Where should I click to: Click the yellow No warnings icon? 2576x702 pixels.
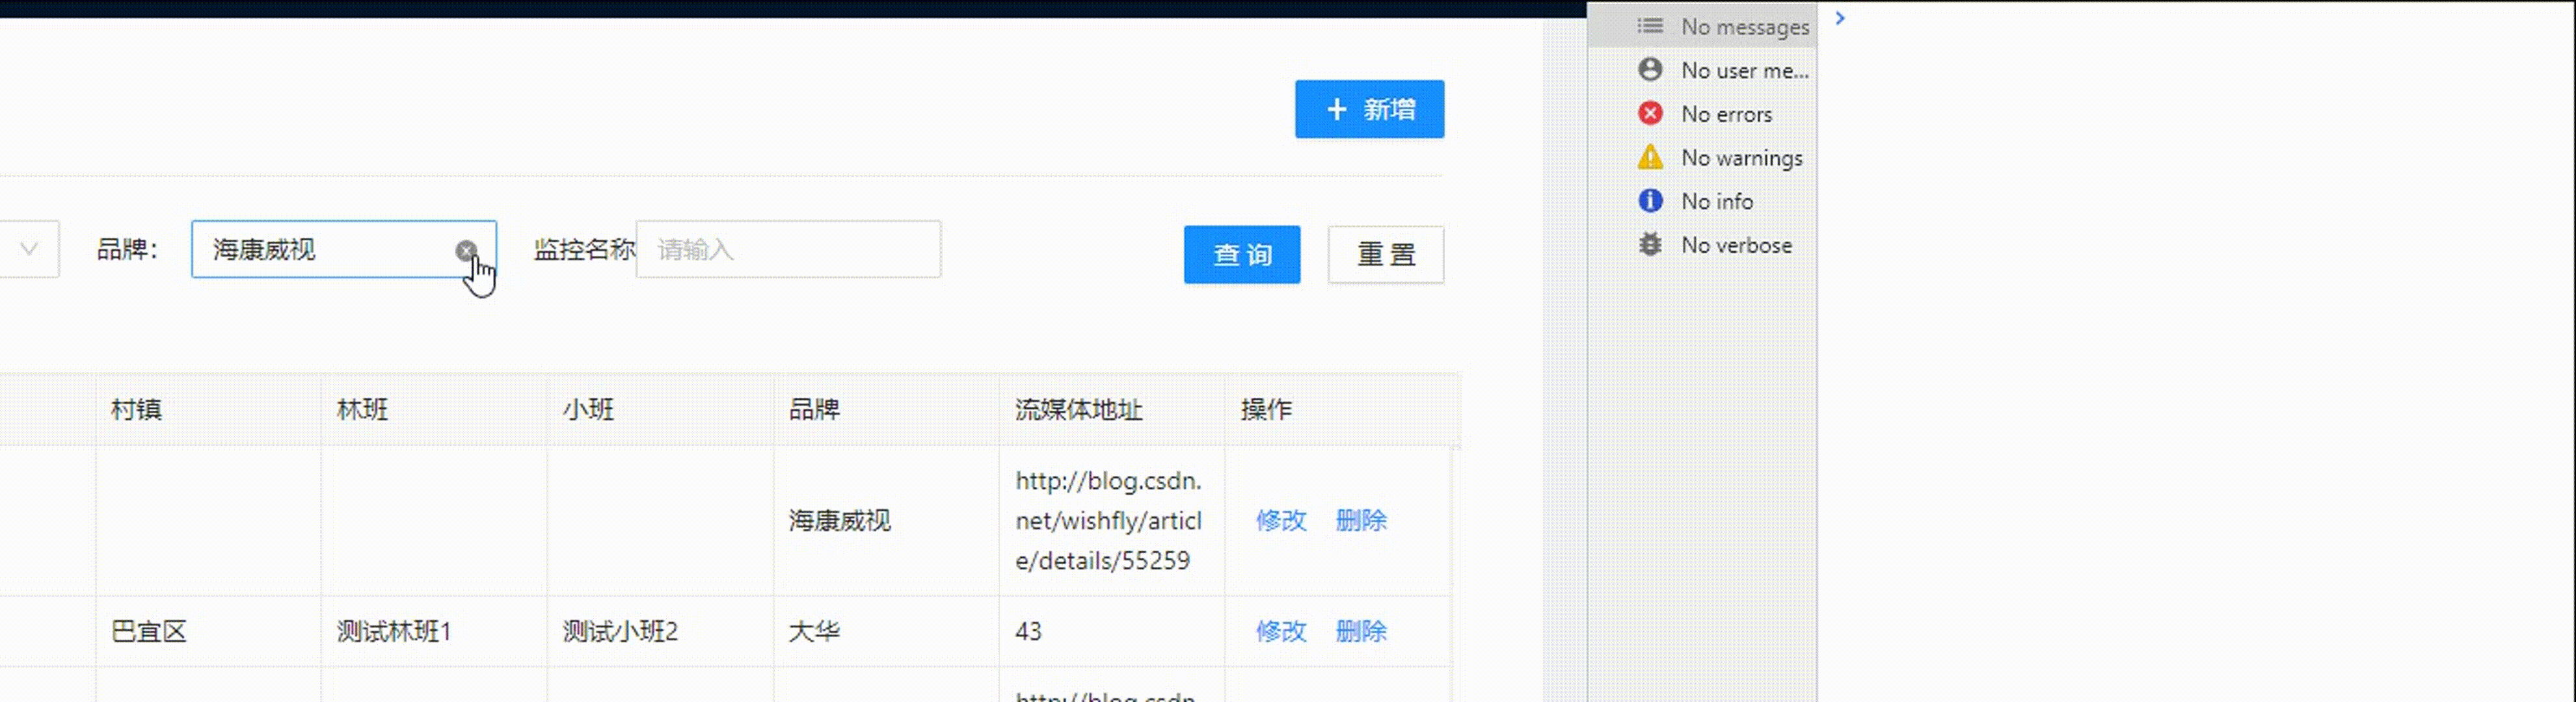click(x=1650, y=158)
